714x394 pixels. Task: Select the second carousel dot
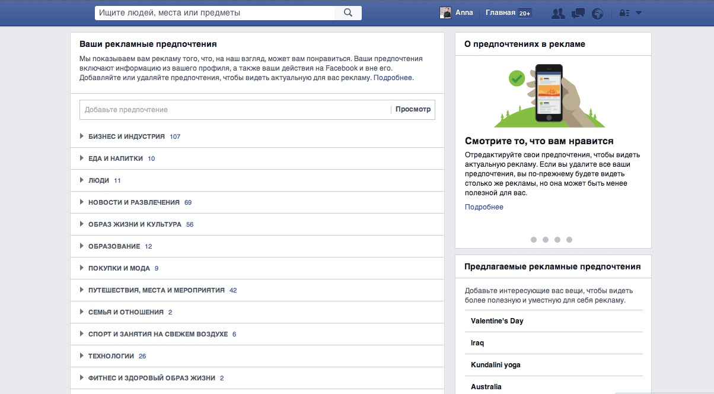click(x=546, y=240)
